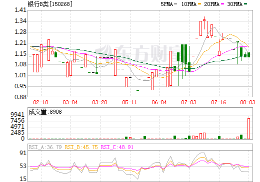
Task: Click the 20PMA magenta legend swatch
Action: coord(222,4)
